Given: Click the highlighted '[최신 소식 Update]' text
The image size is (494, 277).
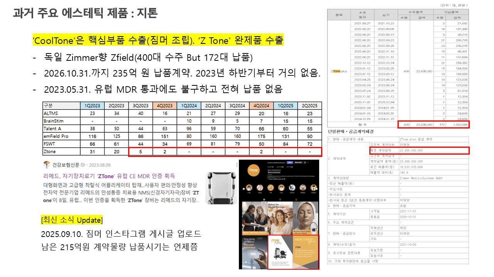Looking at the screenshot, I should pos(72,220).
